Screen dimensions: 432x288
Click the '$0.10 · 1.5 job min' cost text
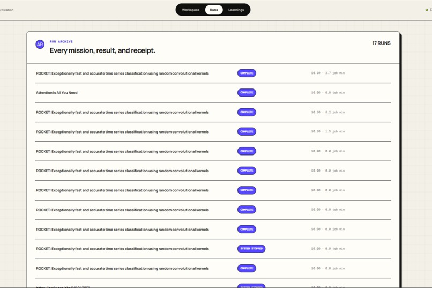click(328, 131)
